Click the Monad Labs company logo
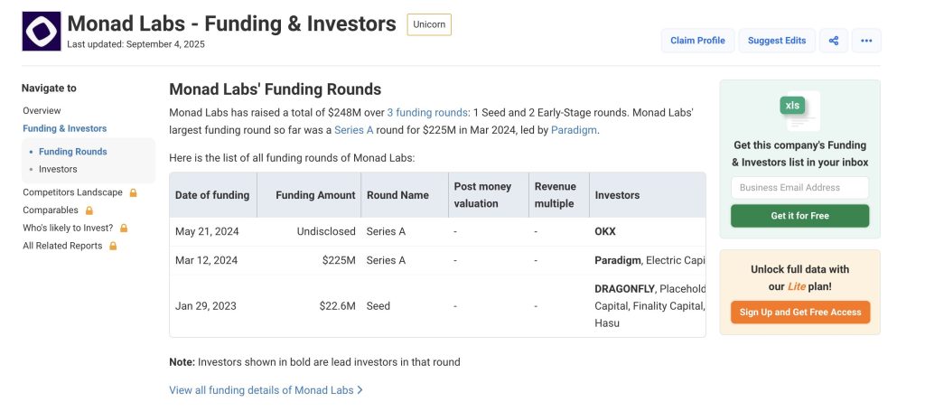925x411 pixels. tap(42, 31)
